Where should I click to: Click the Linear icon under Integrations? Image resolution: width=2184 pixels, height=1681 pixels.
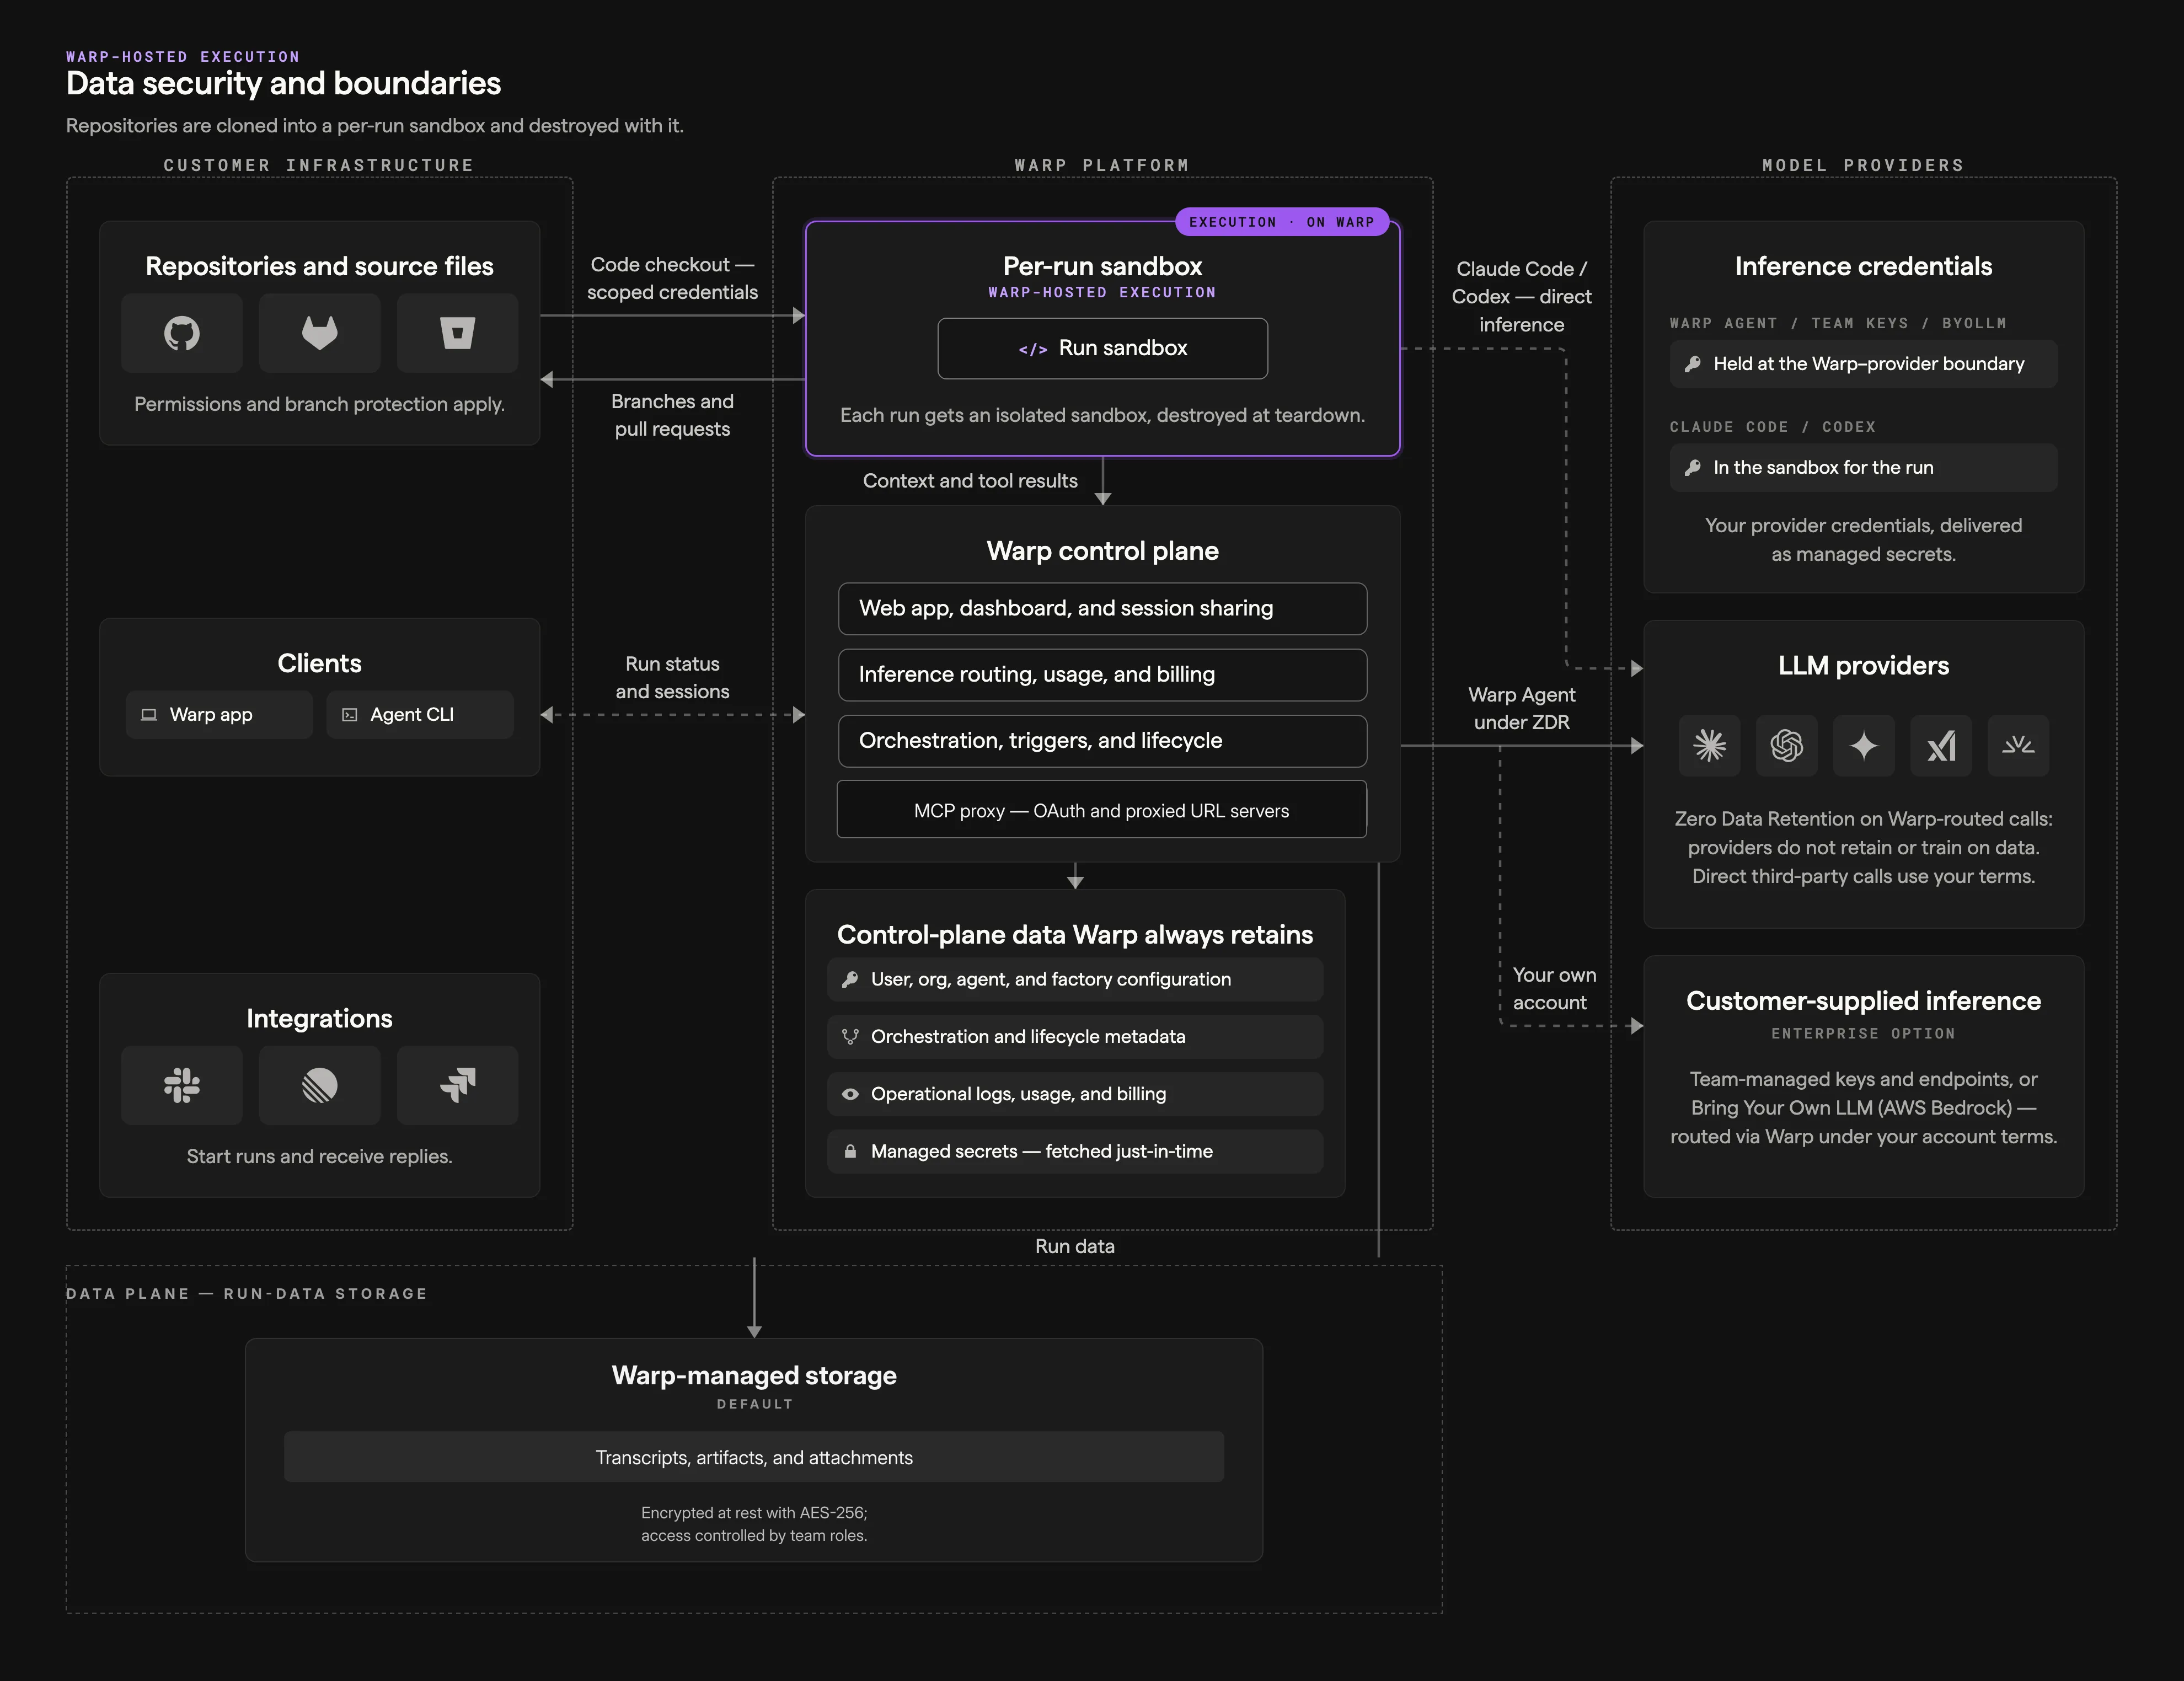coord(320,1085)
